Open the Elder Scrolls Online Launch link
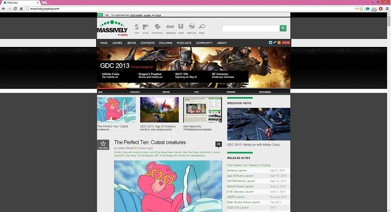The width and height of the screenshot is (391, 212). tap(244, 202)
